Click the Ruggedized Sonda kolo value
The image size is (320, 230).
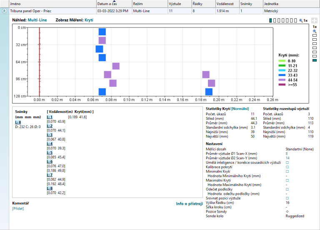tap(295, 216)
